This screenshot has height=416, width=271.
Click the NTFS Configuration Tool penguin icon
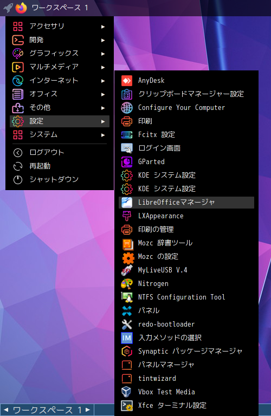[127, 297]
